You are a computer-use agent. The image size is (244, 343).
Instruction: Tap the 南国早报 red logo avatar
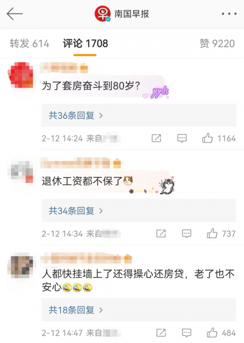coord(102,14)
